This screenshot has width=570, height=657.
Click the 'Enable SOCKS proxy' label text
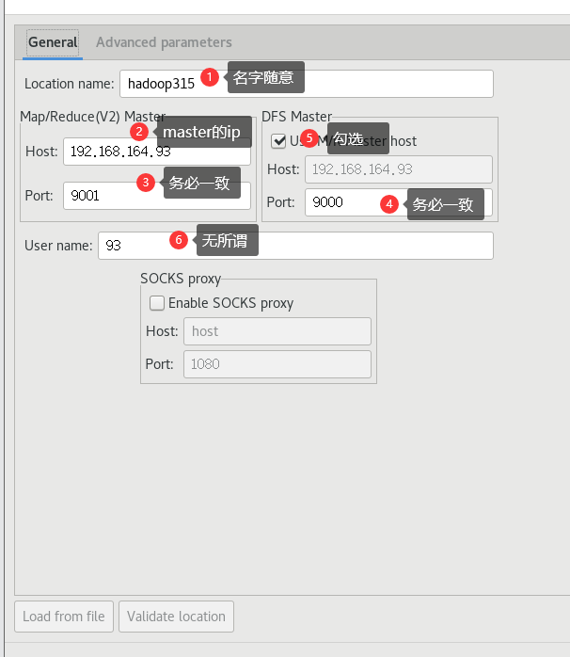coord(230,303)
